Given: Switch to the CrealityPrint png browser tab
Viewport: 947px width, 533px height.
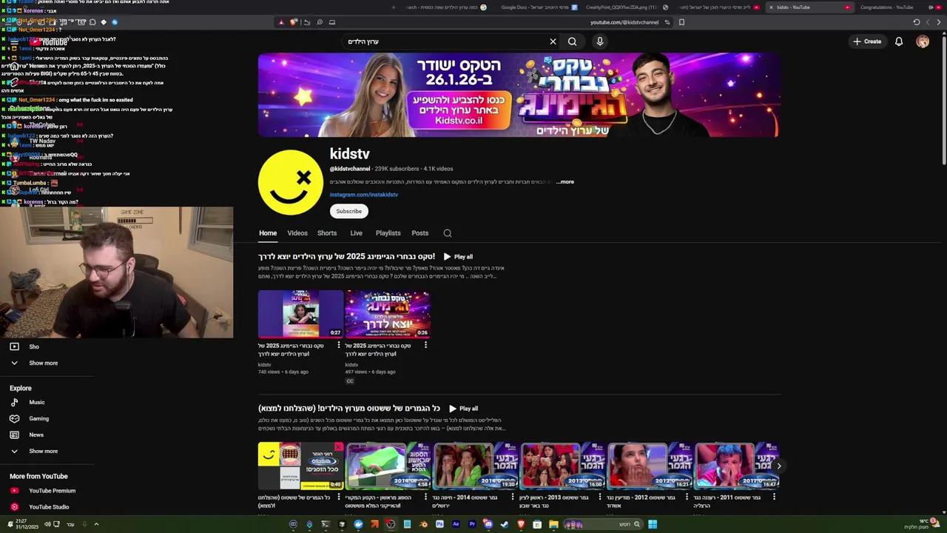Looking at the screenshot, I should point(627,7).
